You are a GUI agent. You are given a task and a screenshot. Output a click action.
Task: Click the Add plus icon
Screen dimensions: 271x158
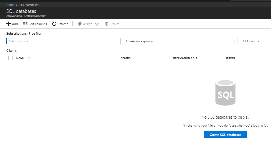click(9, 24)
